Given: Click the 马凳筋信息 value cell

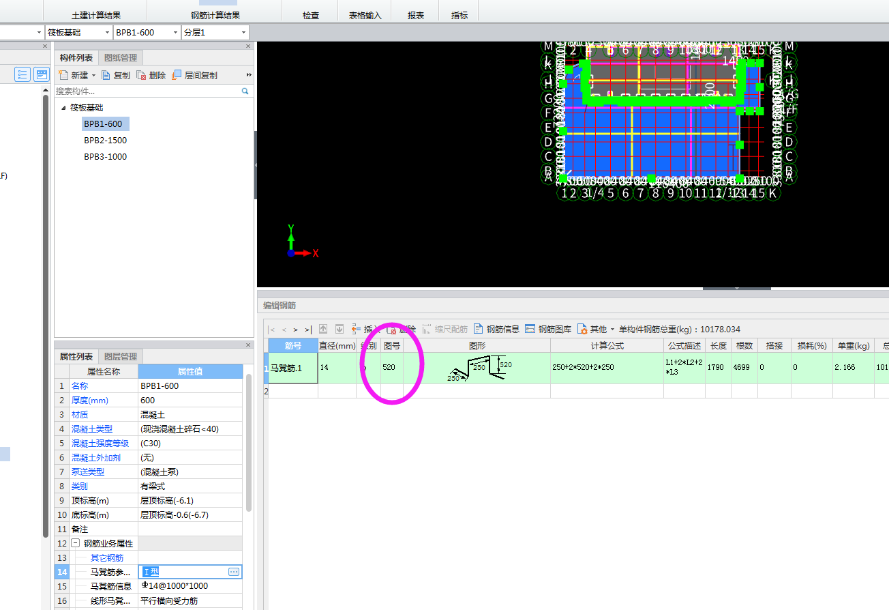Looking at the screenshot, I should (190, 586).
